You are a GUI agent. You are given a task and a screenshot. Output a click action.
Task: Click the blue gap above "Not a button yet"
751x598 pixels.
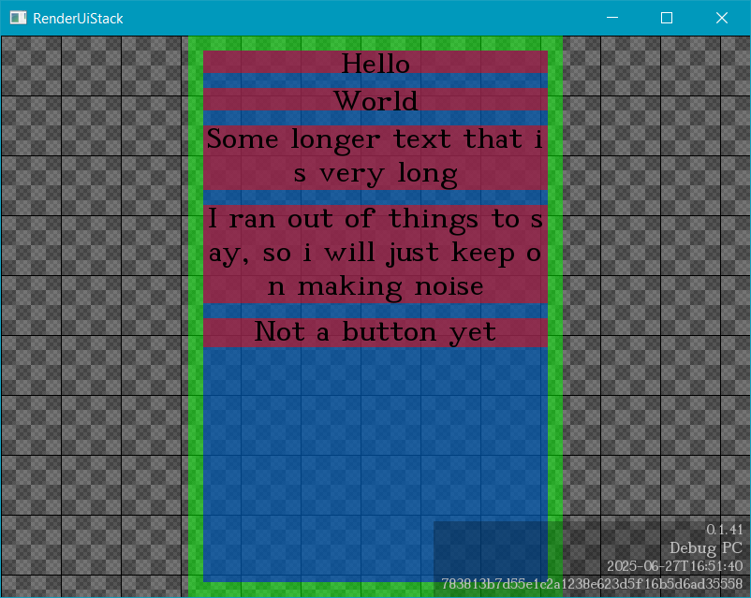click(375, 311)
